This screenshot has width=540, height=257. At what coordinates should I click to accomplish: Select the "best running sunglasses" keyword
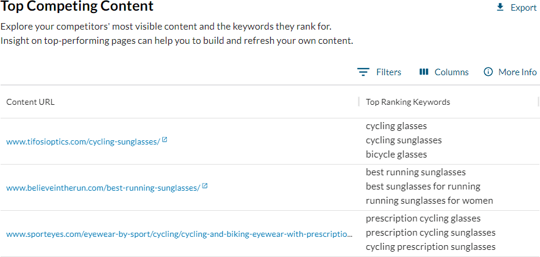click(x=415, y=172)
